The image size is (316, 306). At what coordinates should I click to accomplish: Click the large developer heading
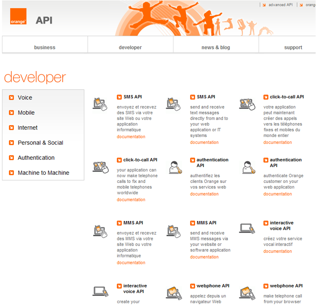[x=35, y=77]
